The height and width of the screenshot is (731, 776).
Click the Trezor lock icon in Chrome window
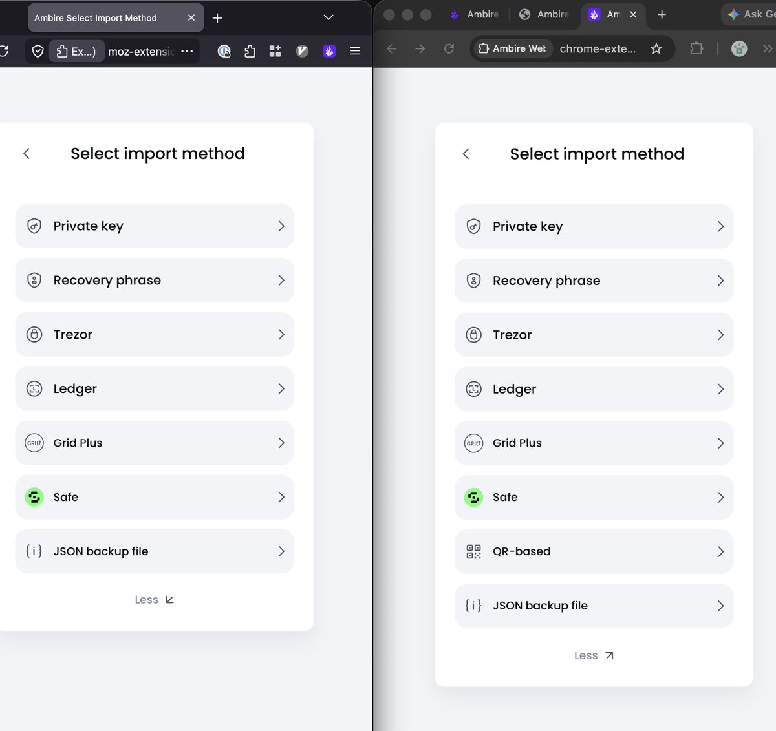click(x=474, y=335)
